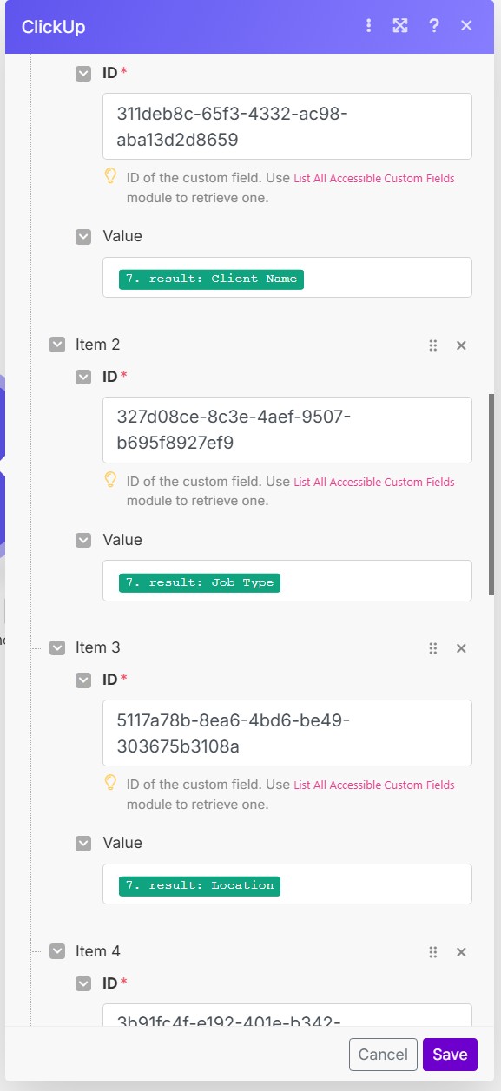Click the 'Item 4' label text
Viewport: 501px width, 1091px height.
(97, 951)
